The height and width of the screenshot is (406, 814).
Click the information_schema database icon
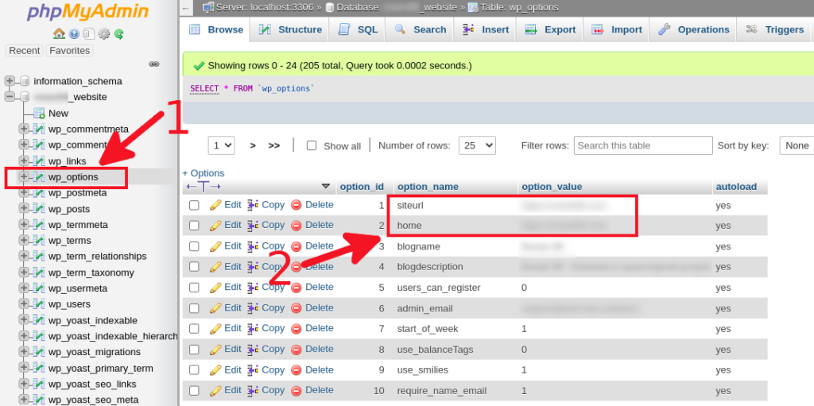tap(24, 81)
